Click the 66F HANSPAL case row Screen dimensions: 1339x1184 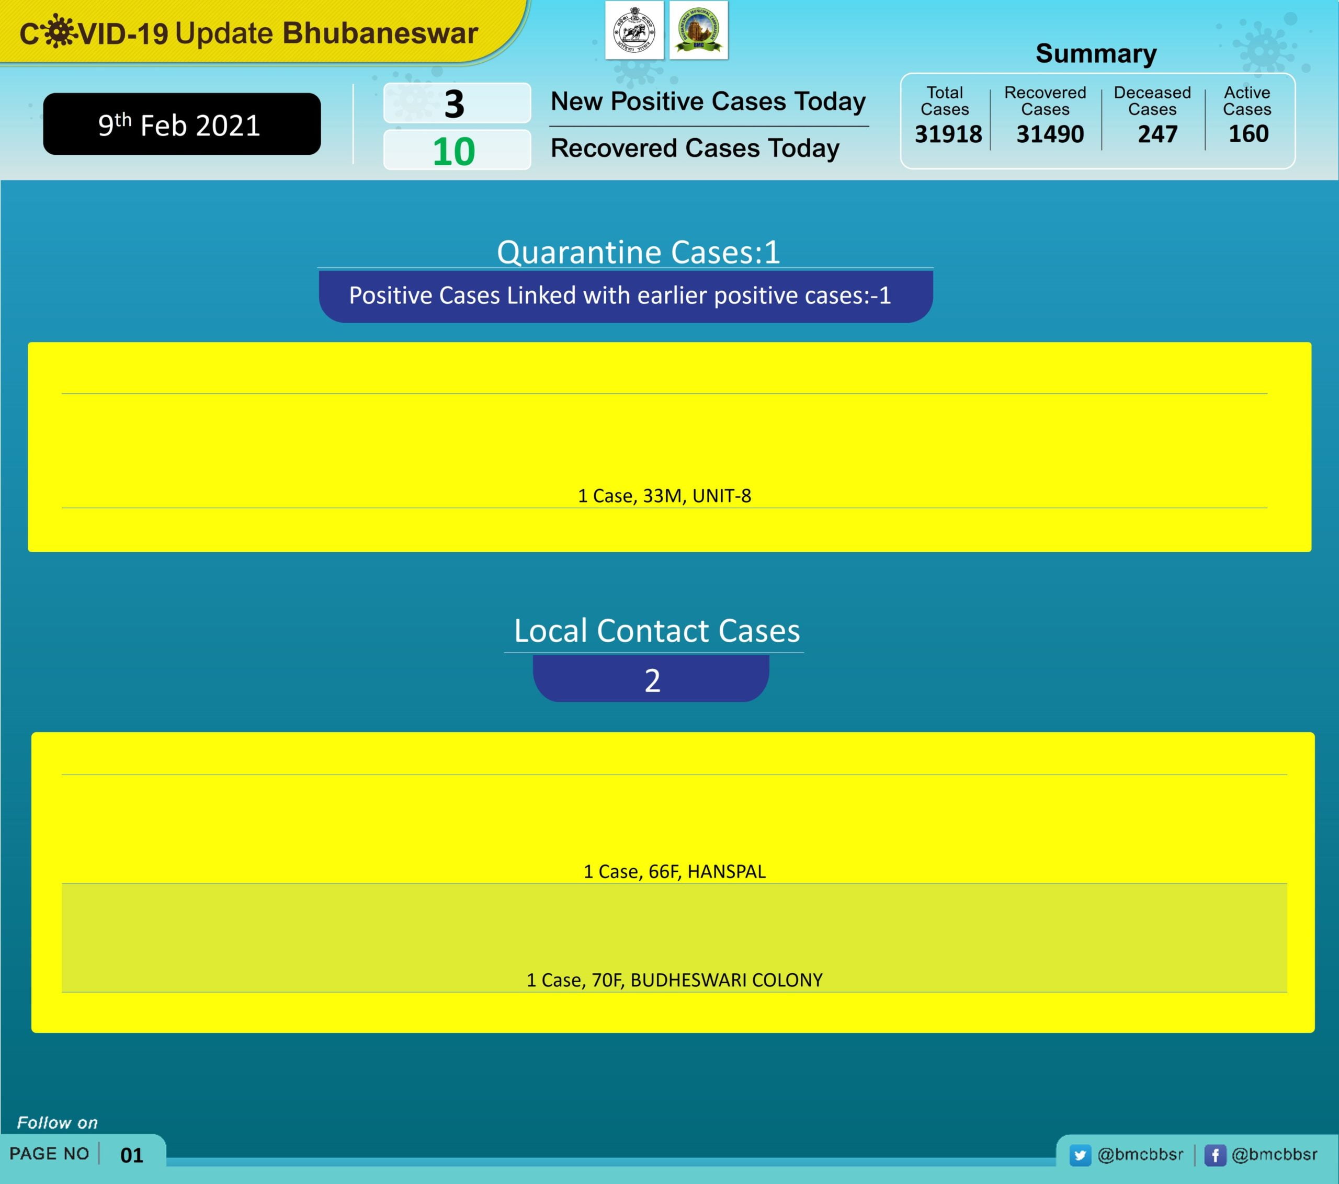674,871
